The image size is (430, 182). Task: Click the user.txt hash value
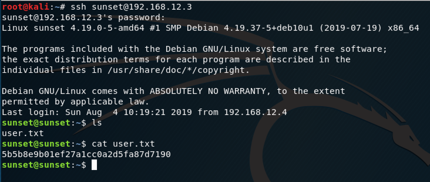[86, 154]
